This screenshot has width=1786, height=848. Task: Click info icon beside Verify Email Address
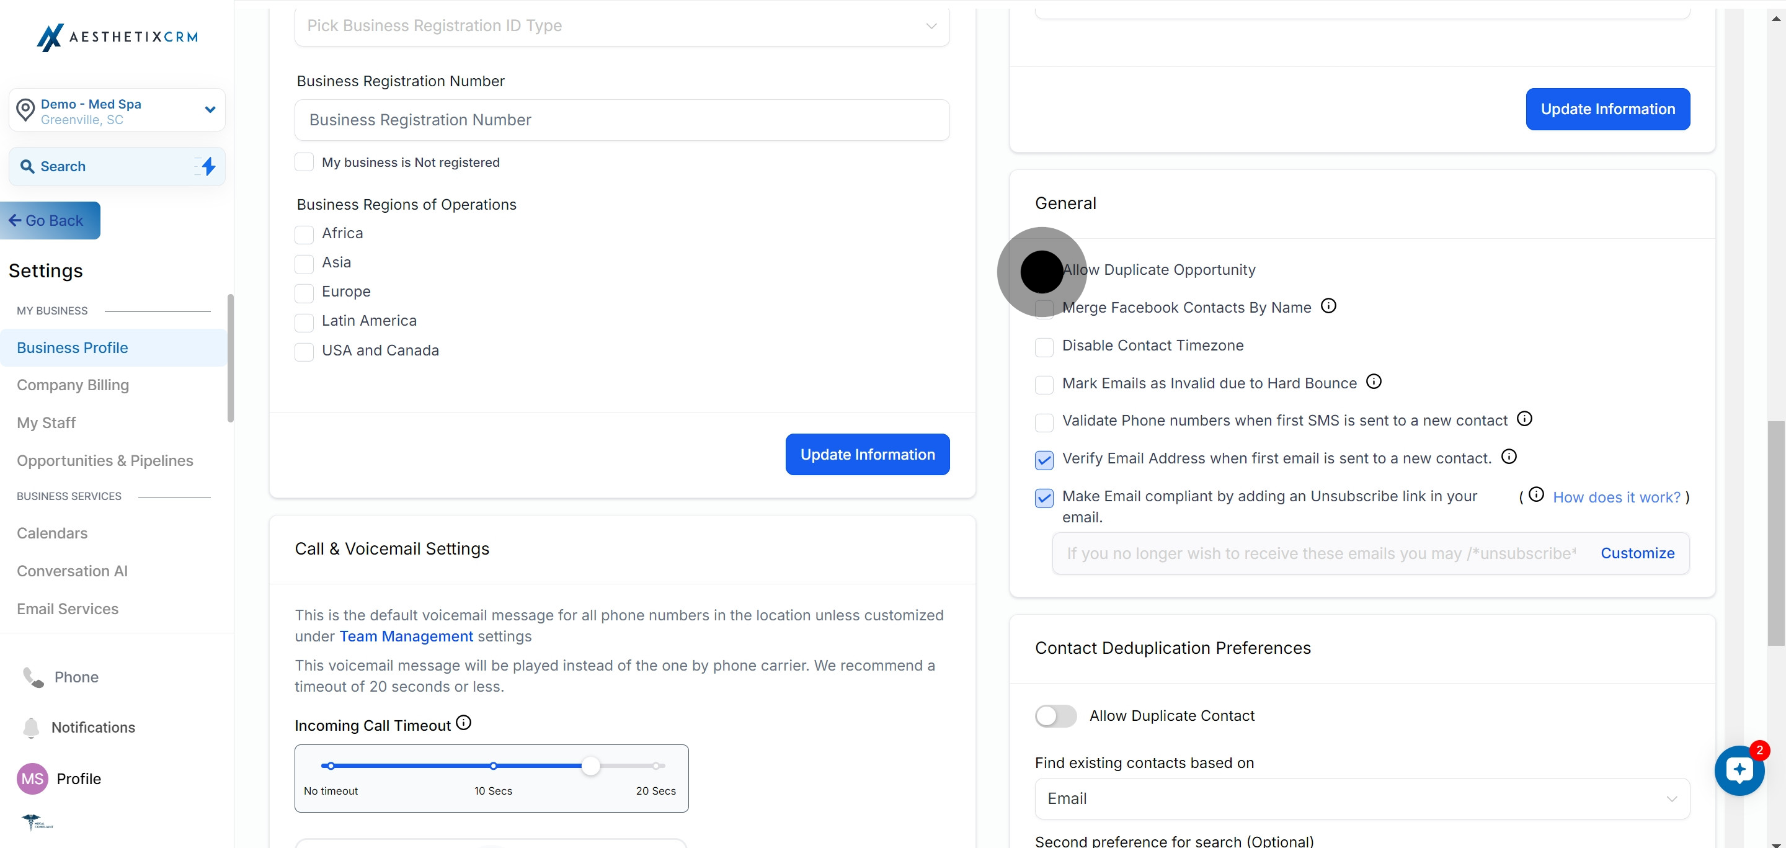tap(1509, 456)
